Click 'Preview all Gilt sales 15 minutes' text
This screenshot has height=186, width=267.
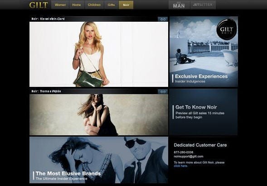pos(200,113)
